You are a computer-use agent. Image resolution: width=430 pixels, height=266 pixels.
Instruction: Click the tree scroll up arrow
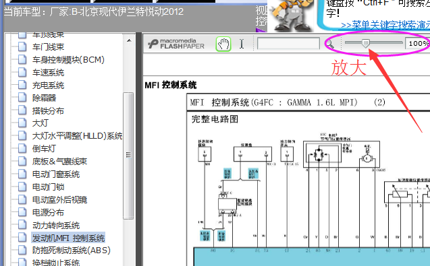129,41
